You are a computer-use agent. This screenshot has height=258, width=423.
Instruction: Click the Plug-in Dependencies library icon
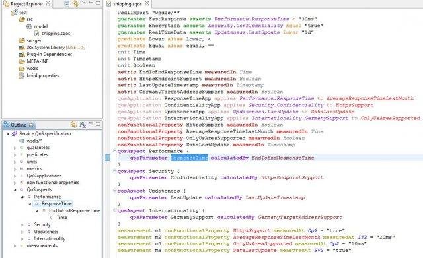22,54
